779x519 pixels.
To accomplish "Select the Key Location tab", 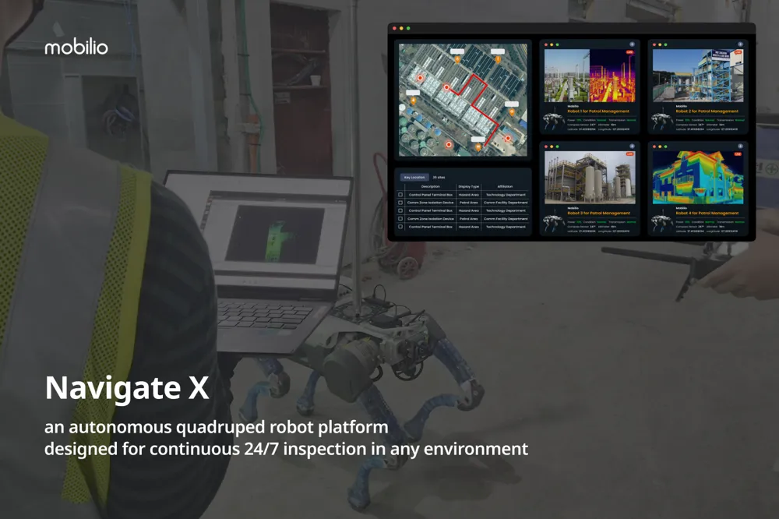I will [414, 178].
